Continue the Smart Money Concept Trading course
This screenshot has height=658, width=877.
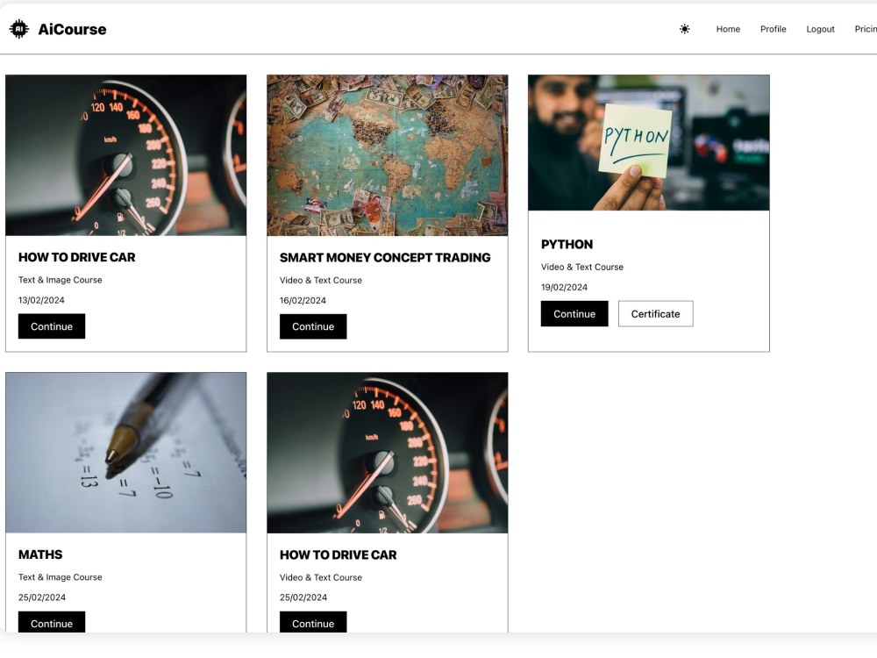[313, 326]
